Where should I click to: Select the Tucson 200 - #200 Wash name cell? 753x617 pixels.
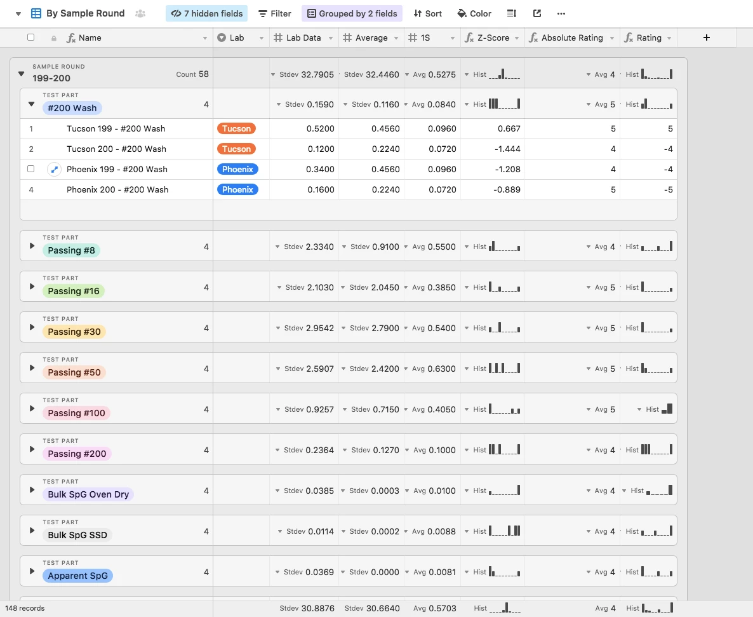tap(116, 149)
